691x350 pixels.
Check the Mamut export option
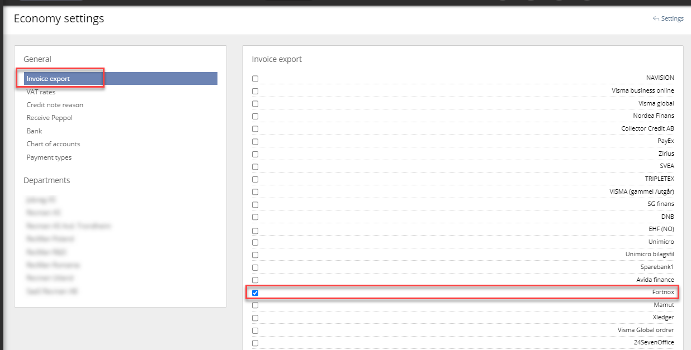255,305
